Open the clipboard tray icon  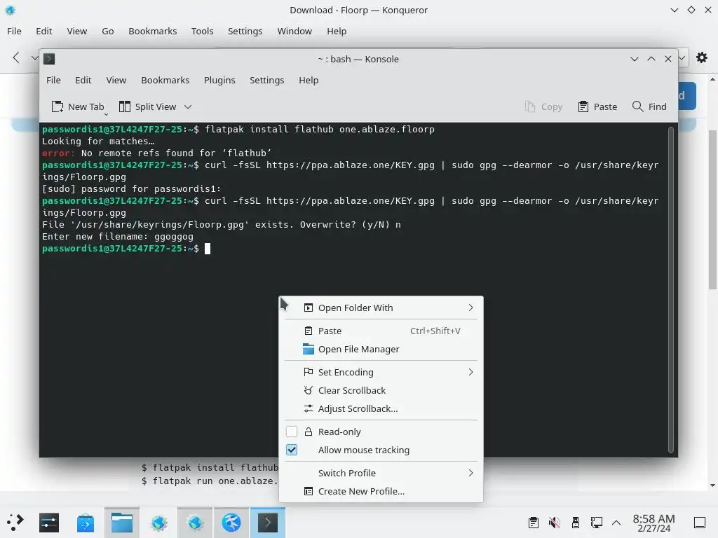coord(534,523)
